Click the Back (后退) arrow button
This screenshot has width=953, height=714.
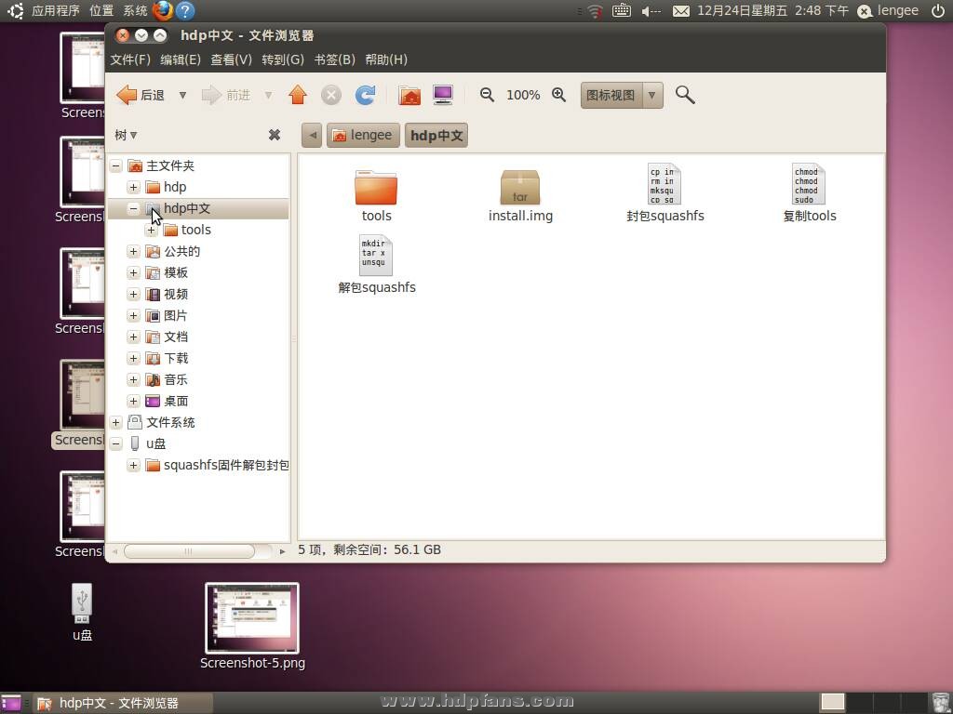click(140, 96)
